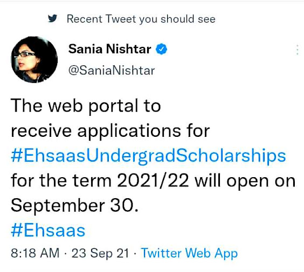
Task: Click the 'September 30.' text
Action: tap(74, 206)
